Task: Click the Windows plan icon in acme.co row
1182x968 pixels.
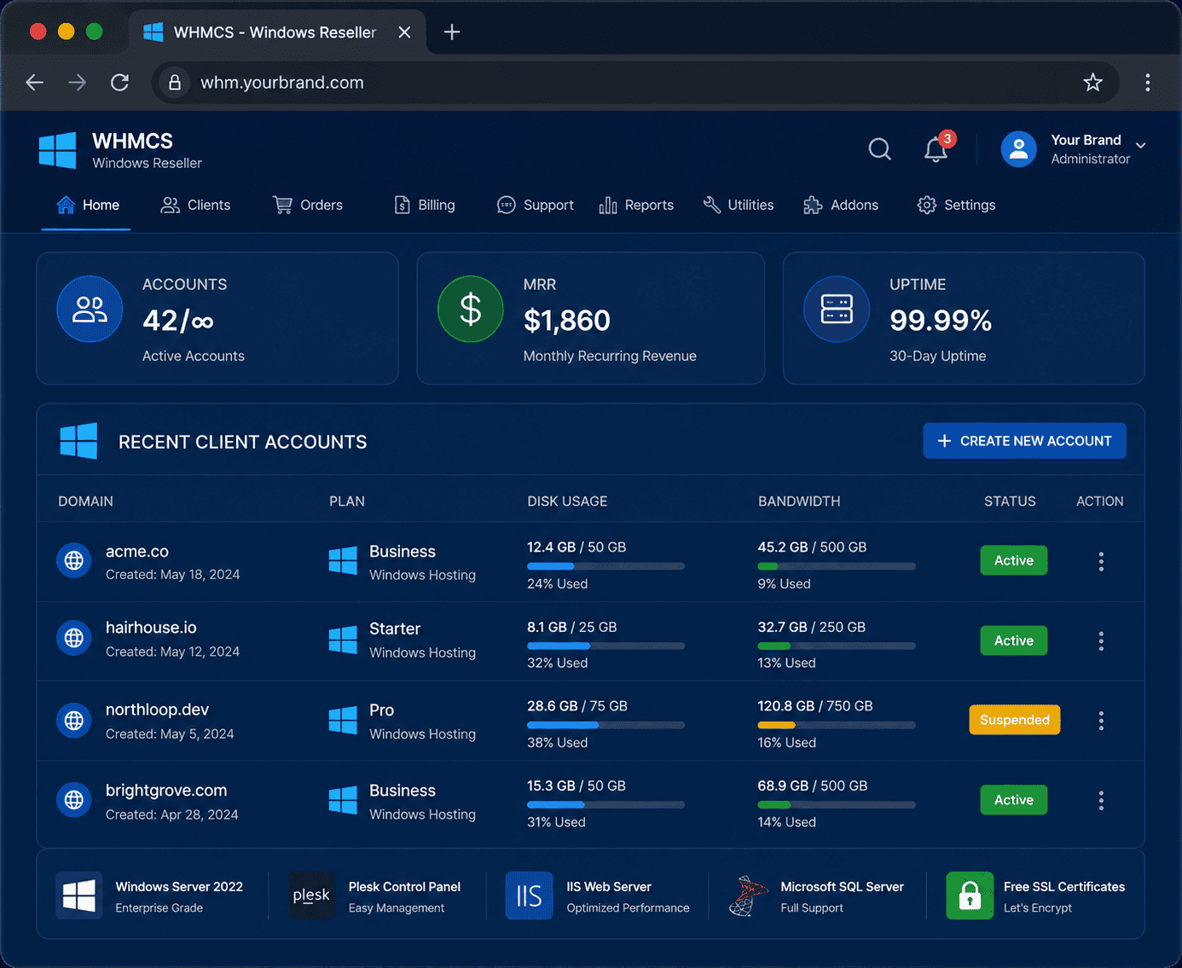Action: [343, 560]
